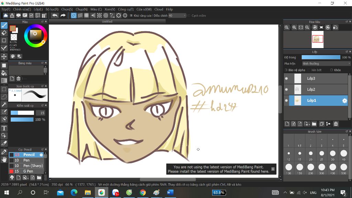
Task: Toggle visibility of Lớp1 layer
Action: pos(286,101)
